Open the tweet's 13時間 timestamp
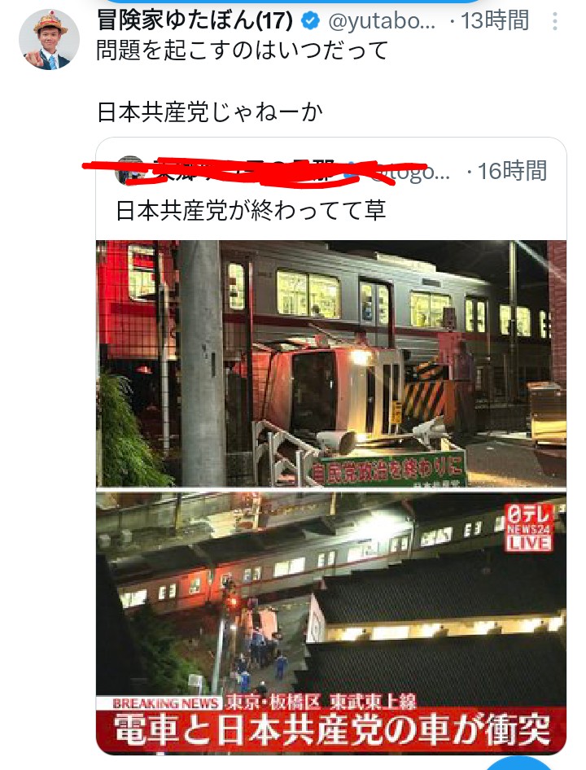Screen dimensions: 586x770 pyautogui.click(x=495, y=20)
